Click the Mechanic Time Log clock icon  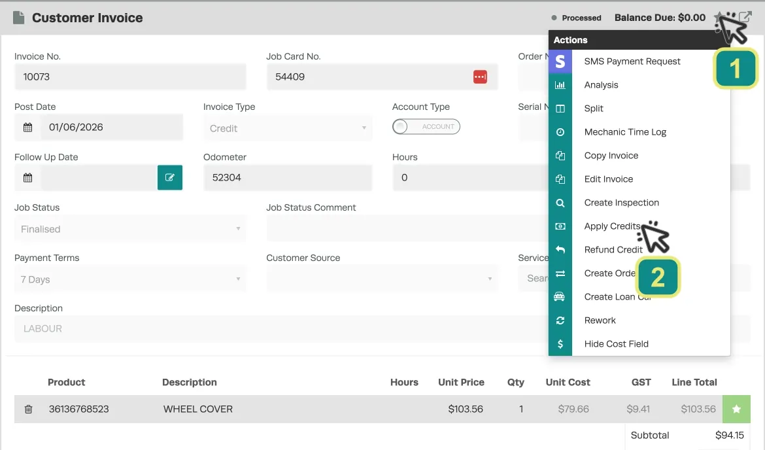[560, 131]
